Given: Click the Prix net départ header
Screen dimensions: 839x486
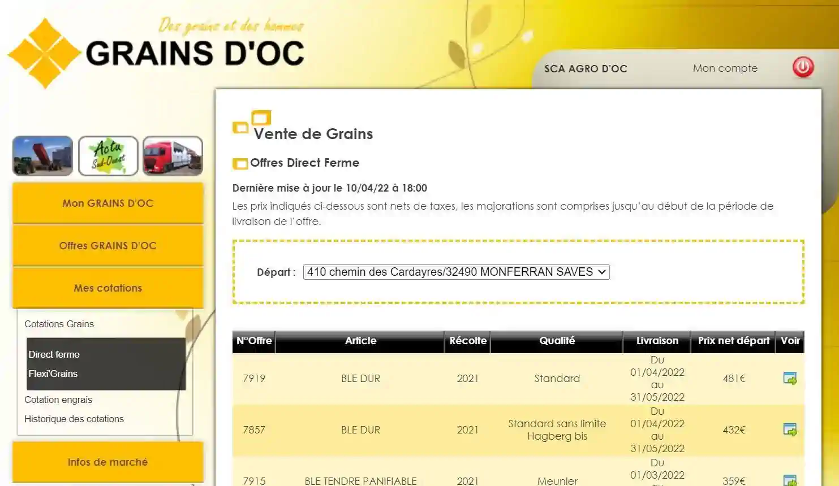Looking at the screenshot, I should (x=734, y=341).
